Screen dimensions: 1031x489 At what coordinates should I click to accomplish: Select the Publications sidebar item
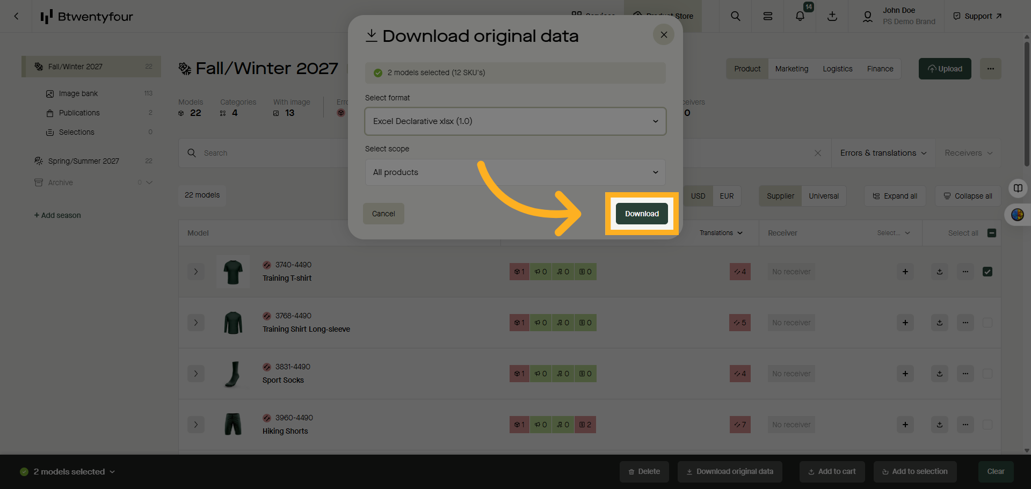coord(79,113)
